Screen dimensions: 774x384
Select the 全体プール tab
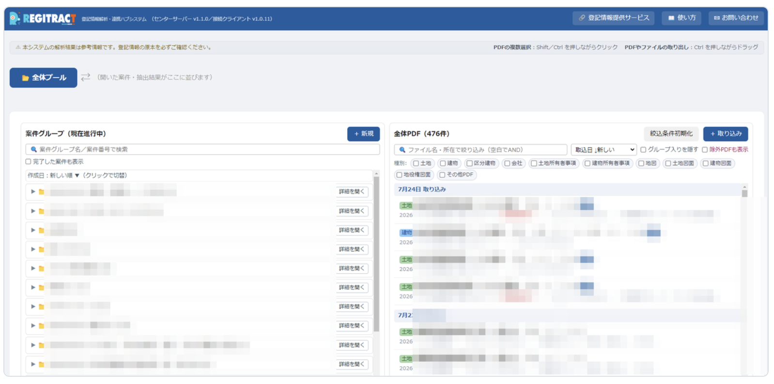[x=44, y=77]
